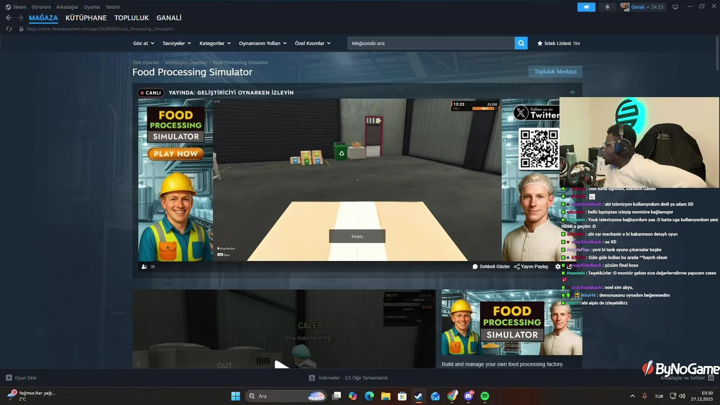Collapse the live broadcast section with the chevron
The height and width of the screenshot is (405, 720).
point(573,92)
